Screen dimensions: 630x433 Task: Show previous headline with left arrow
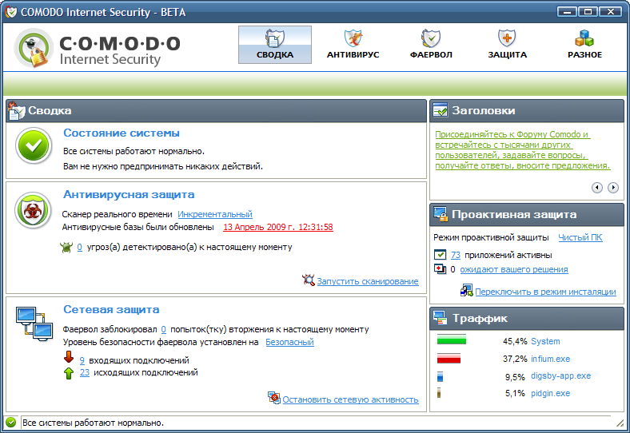coord(597,188)
